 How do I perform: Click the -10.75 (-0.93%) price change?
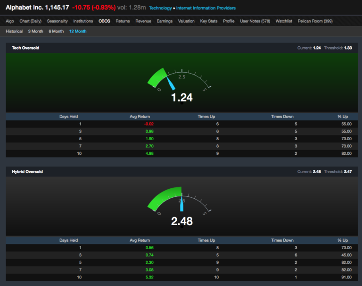[x=94, y=8]
